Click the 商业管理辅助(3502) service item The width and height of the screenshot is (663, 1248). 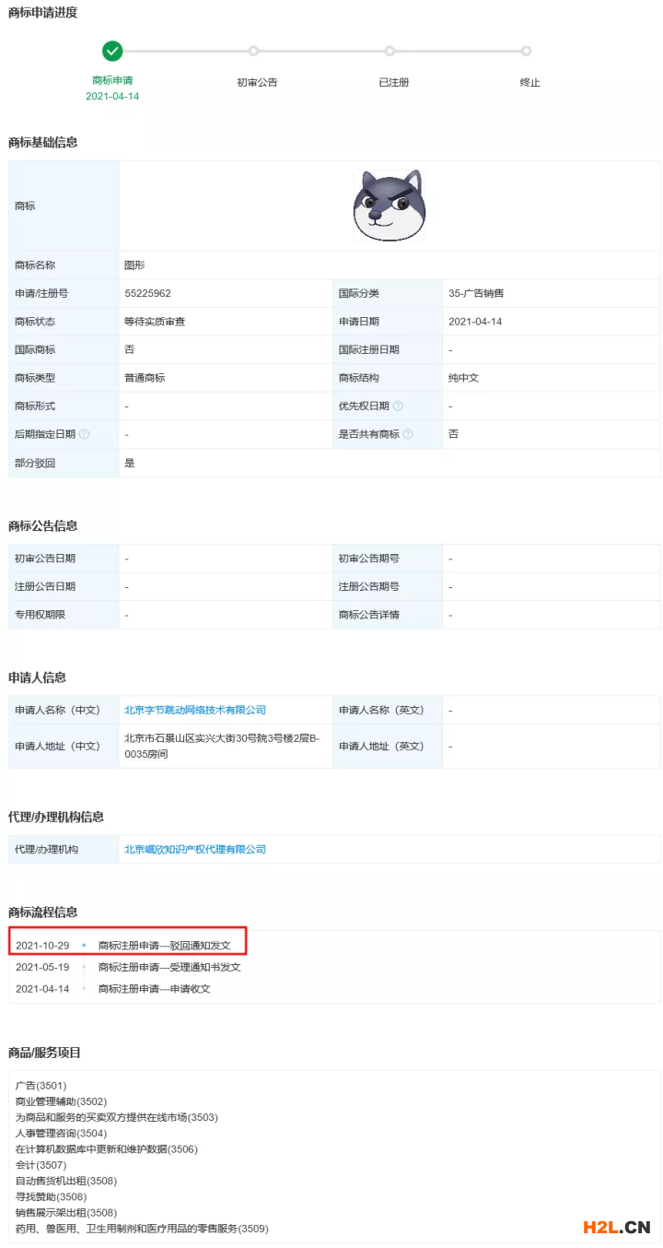point(61,1101)
